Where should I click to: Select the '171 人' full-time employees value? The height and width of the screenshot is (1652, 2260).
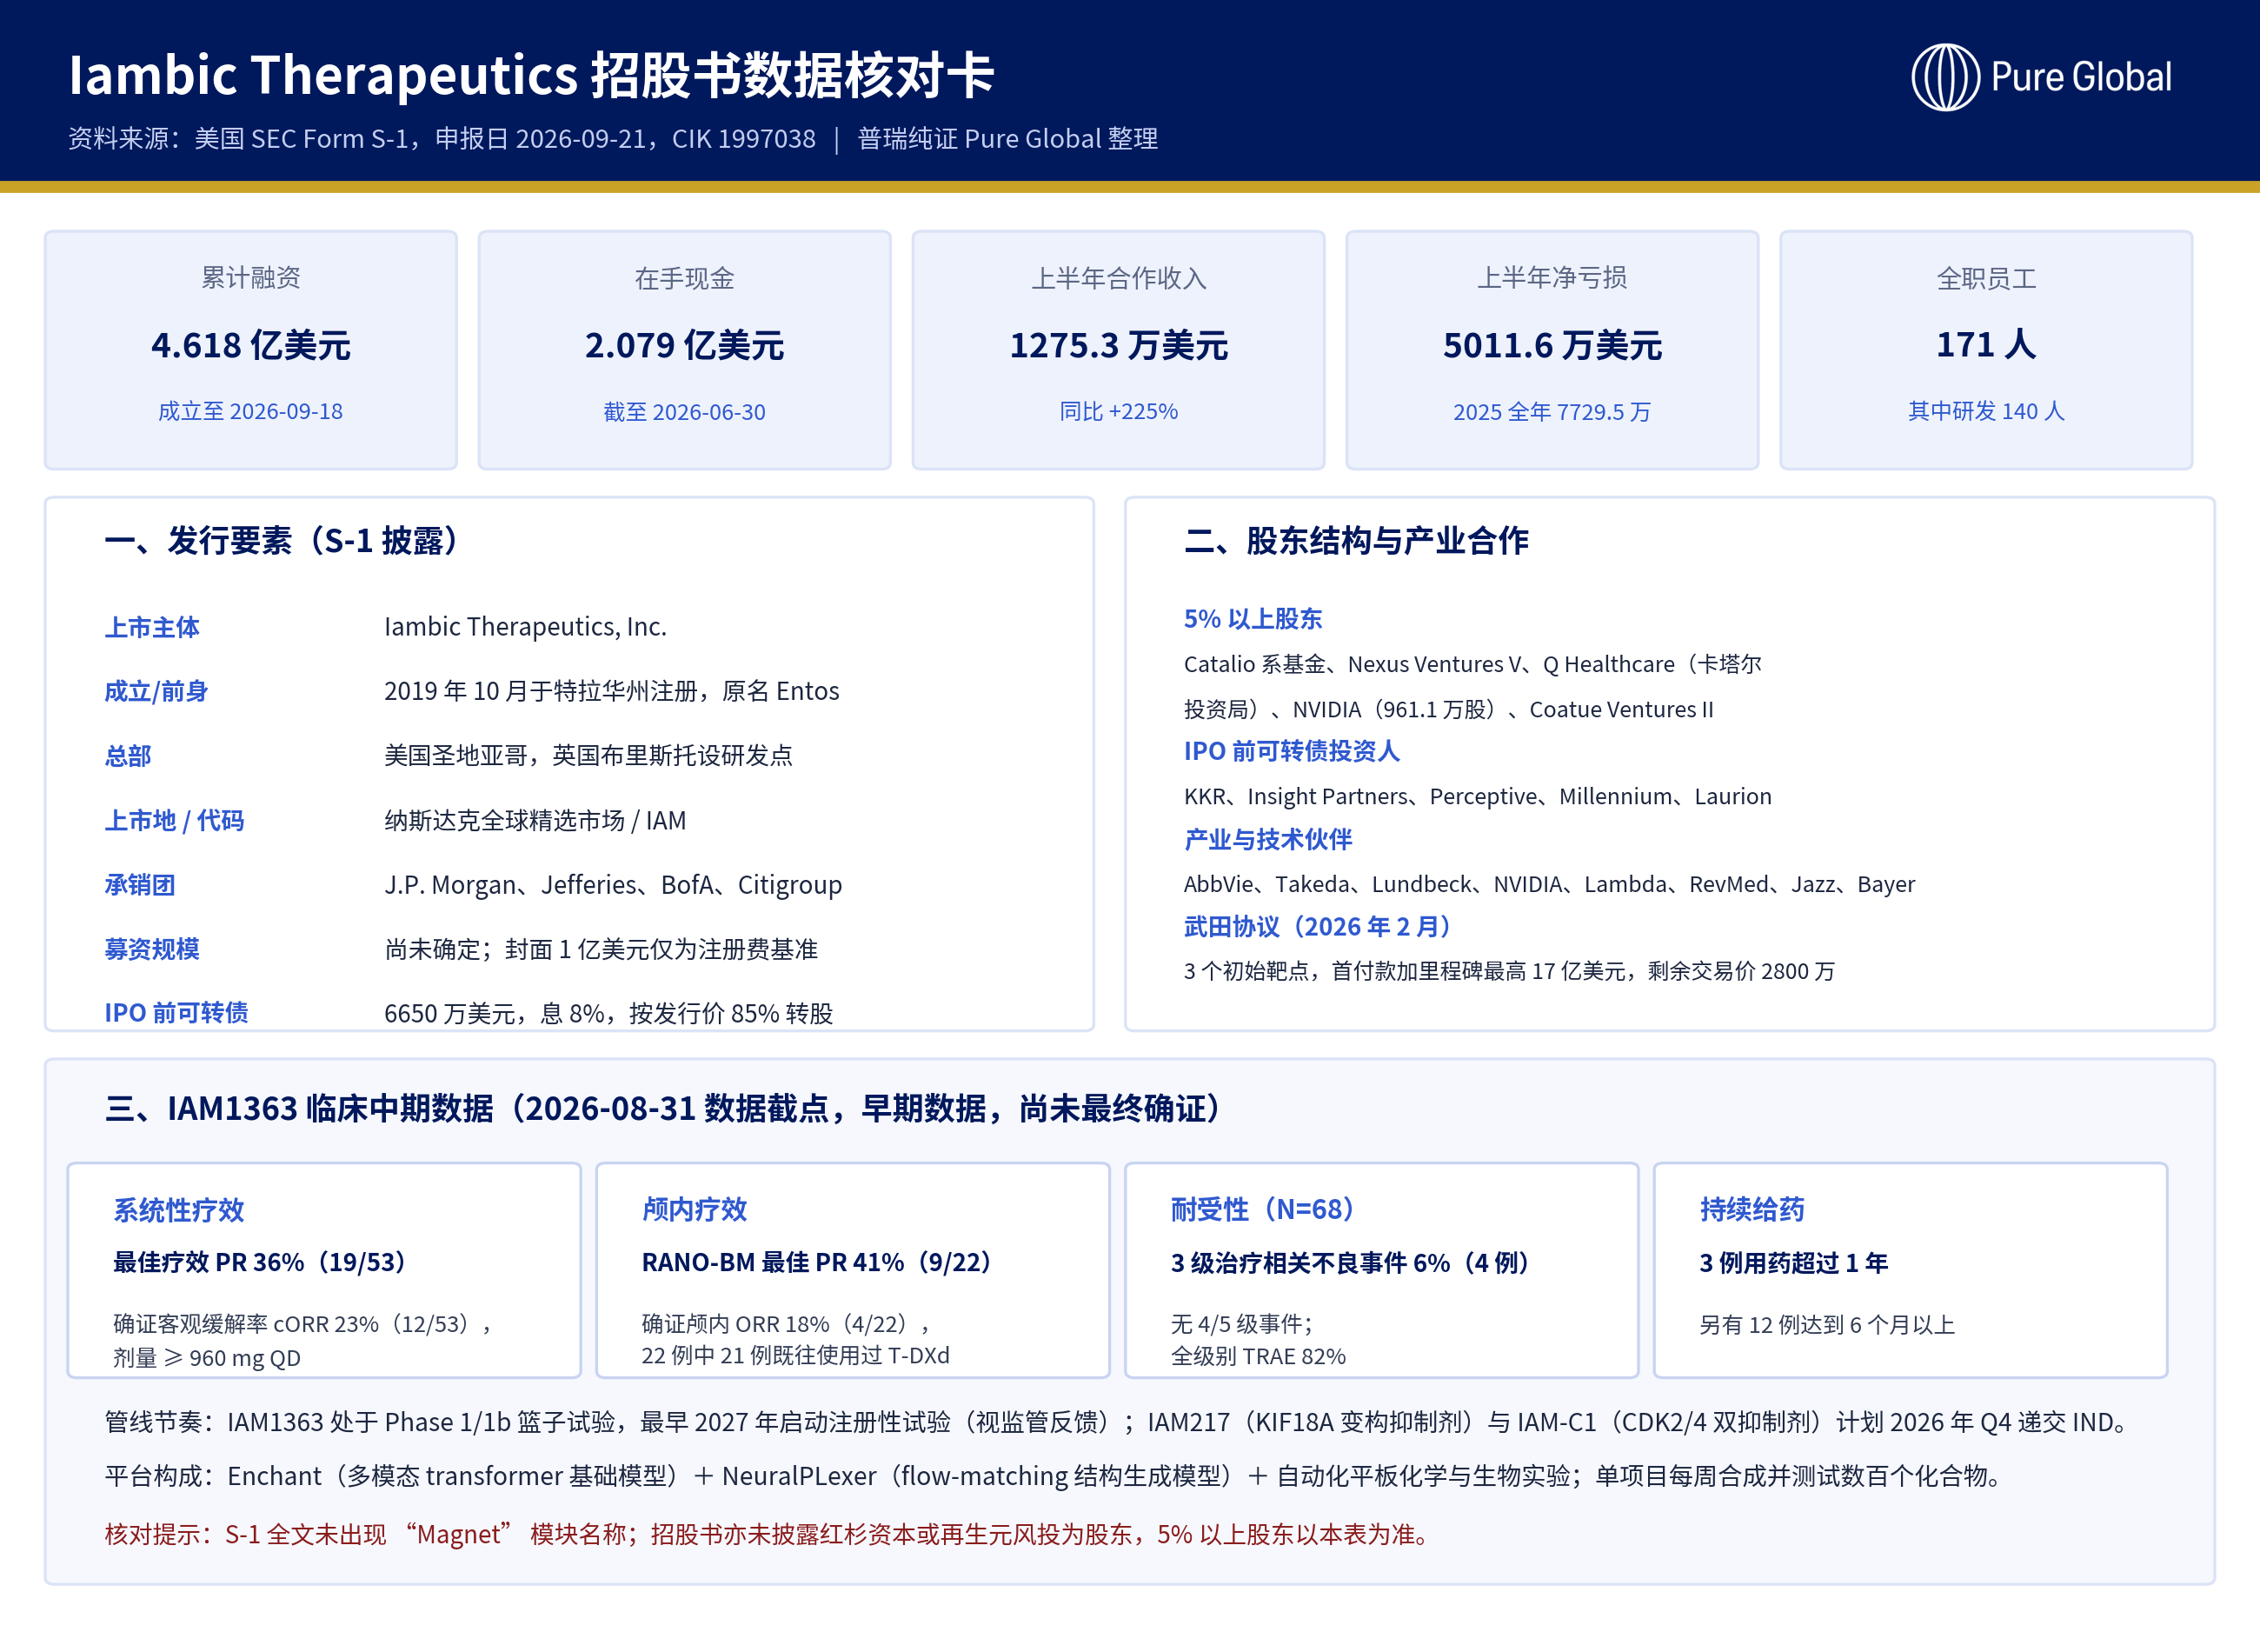pyautogui.click(x=1986, y=345)
